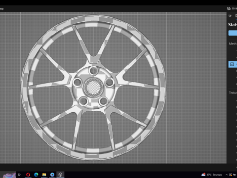
Task: Launch Opera browser from the taskbar
Action: [28, 175]
